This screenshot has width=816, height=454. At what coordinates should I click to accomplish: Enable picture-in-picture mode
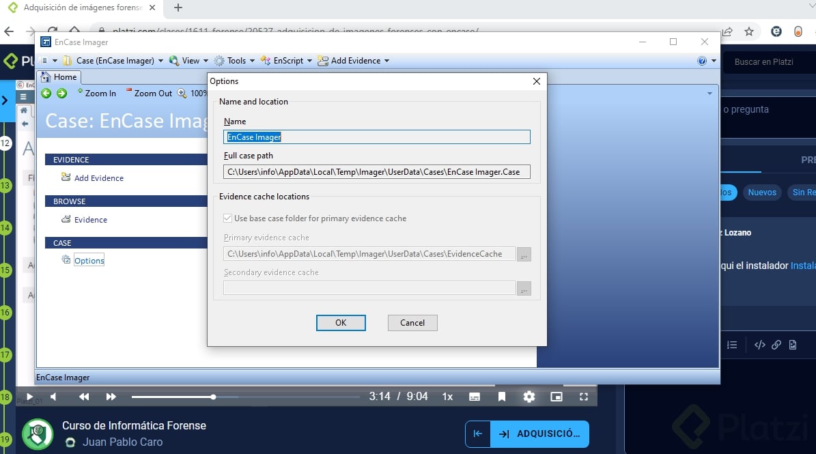[557, 397]
